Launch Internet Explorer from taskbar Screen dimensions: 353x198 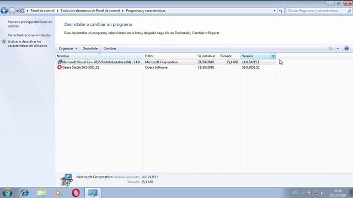pyautogui.click(x=24, y=193)
